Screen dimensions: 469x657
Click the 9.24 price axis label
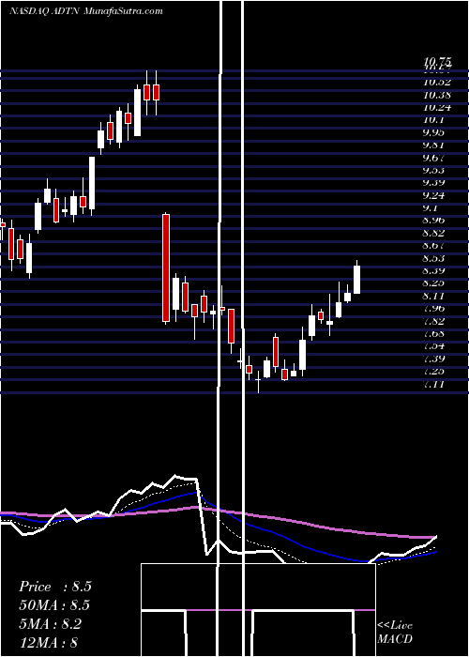tap(434, 195)
